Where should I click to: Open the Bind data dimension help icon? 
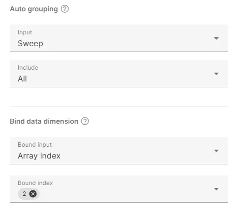tap(85, 121)
